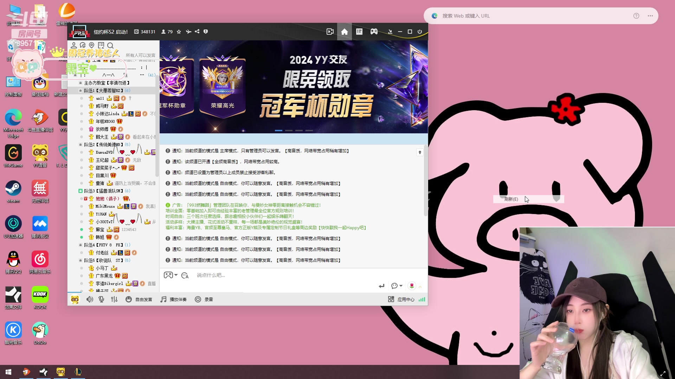Click 刷新(E) in the context menu
675x379 pixels.
point(510,199)
